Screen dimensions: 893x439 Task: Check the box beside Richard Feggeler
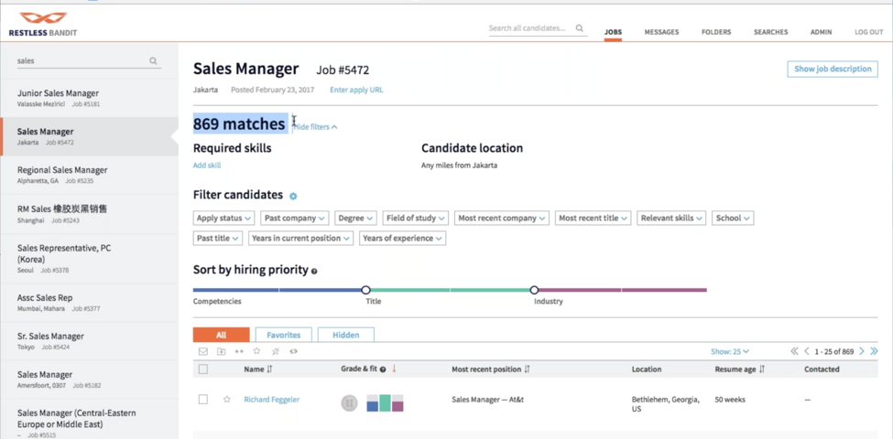pyautogui.click(x=203, y=400)
